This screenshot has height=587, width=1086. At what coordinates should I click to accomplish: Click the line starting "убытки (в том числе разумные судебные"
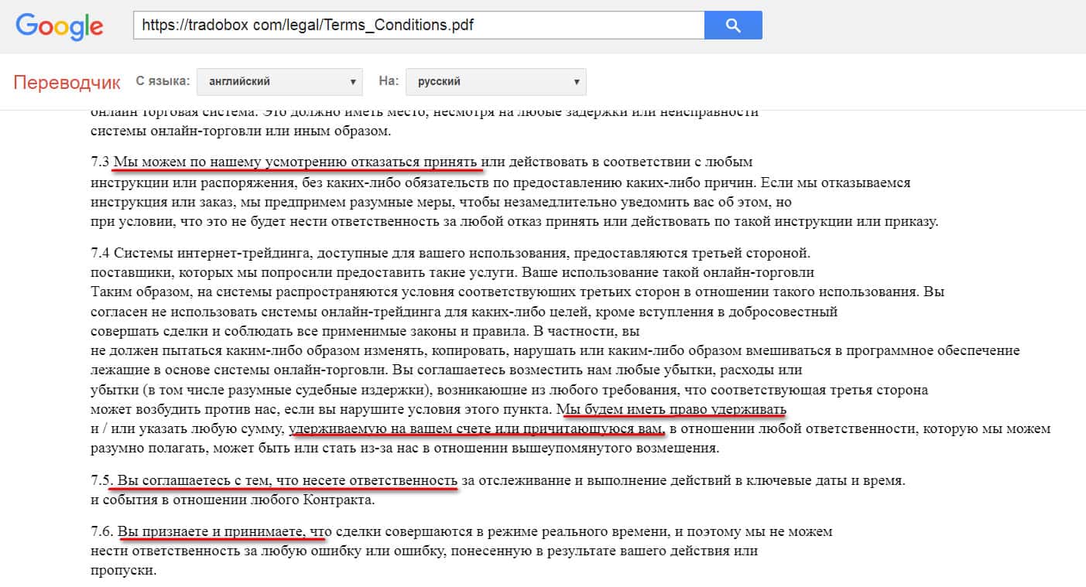pyautogui.click(x=509, y=390)
